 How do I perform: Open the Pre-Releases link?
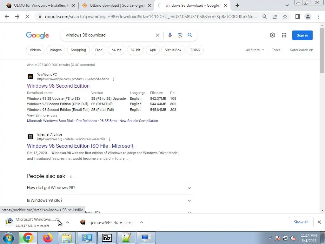[x=87, y=121]
